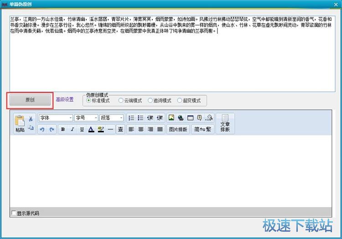Click the note/comment icon

coord(200,118)
